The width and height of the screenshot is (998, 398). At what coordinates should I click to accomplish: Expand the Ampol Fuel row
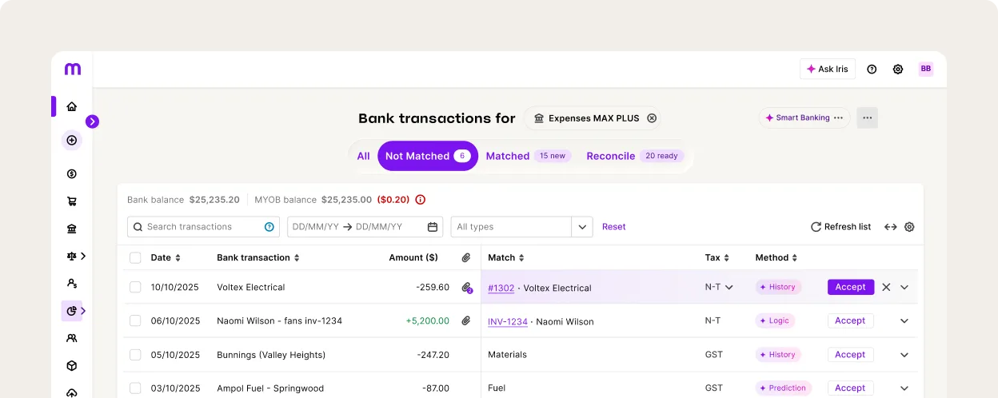[904, 388]
